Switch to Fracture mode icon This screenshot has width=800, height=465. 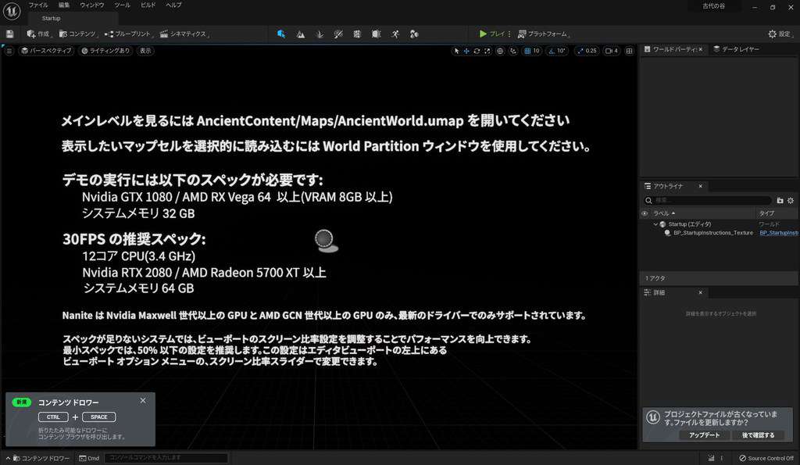(x=376, y=34)
